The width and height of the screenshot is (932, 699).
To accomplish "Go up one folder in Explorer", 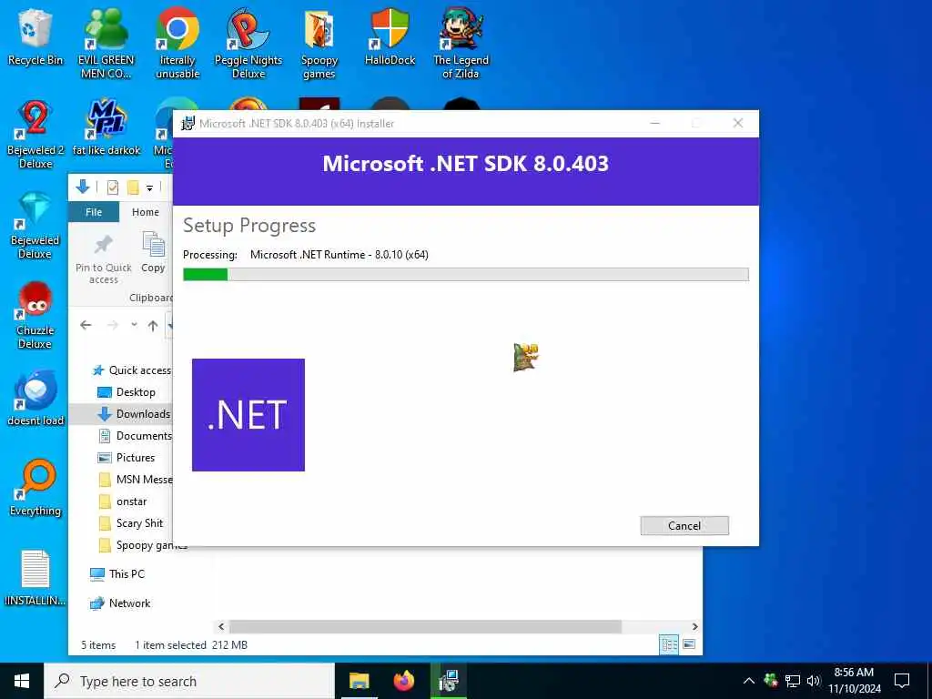I will (153, 325).
